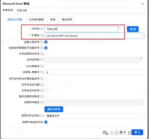The width and height of the screenshot is (149, 139).
Task: Show help for 文件名字段 label
Action: click(42, 60)
